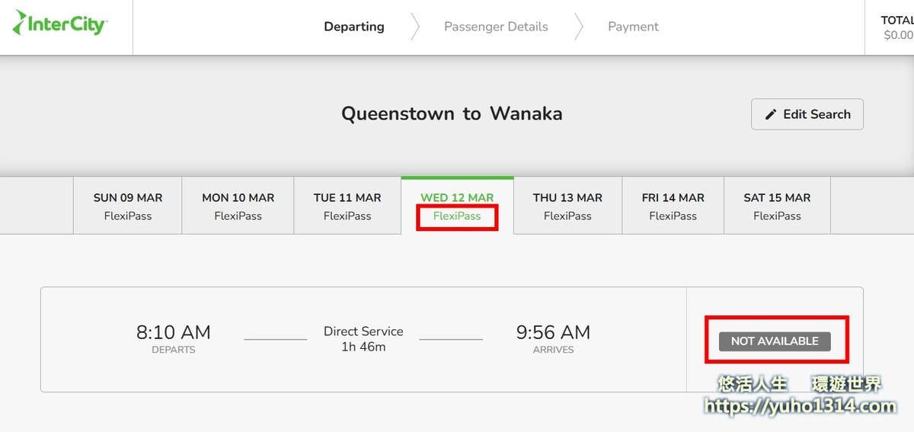914x432 pixels.
Task: Click the pencil icon in Edit Search
Action: click(771, 114)
